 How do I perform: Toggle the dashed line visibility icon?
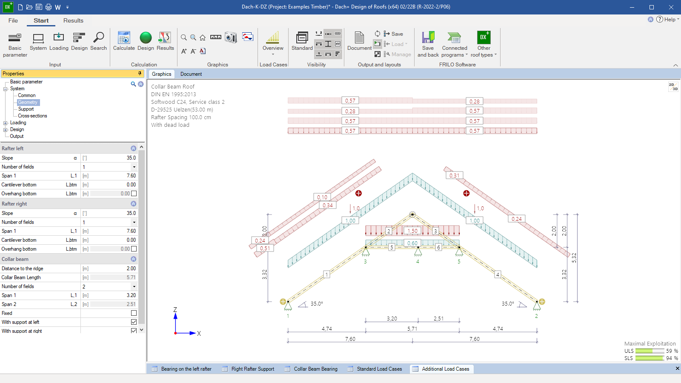point(328,33)
